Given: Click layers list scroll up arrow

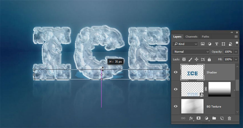Looking at the screenshot, I should tap(237, 67).
